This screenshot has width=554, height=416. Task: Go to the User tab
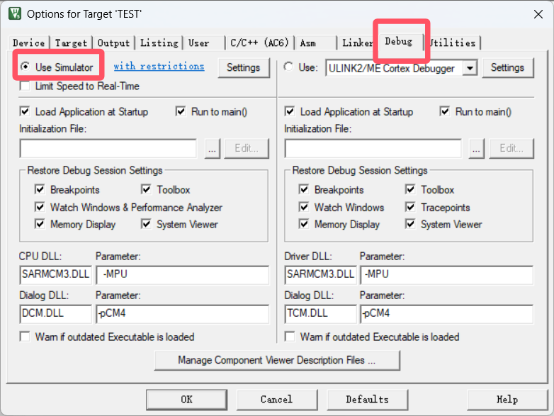point(199,43)
